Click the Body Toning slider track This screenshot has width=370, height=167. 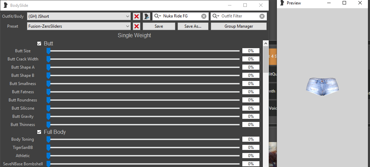click(x=143, y=139)
